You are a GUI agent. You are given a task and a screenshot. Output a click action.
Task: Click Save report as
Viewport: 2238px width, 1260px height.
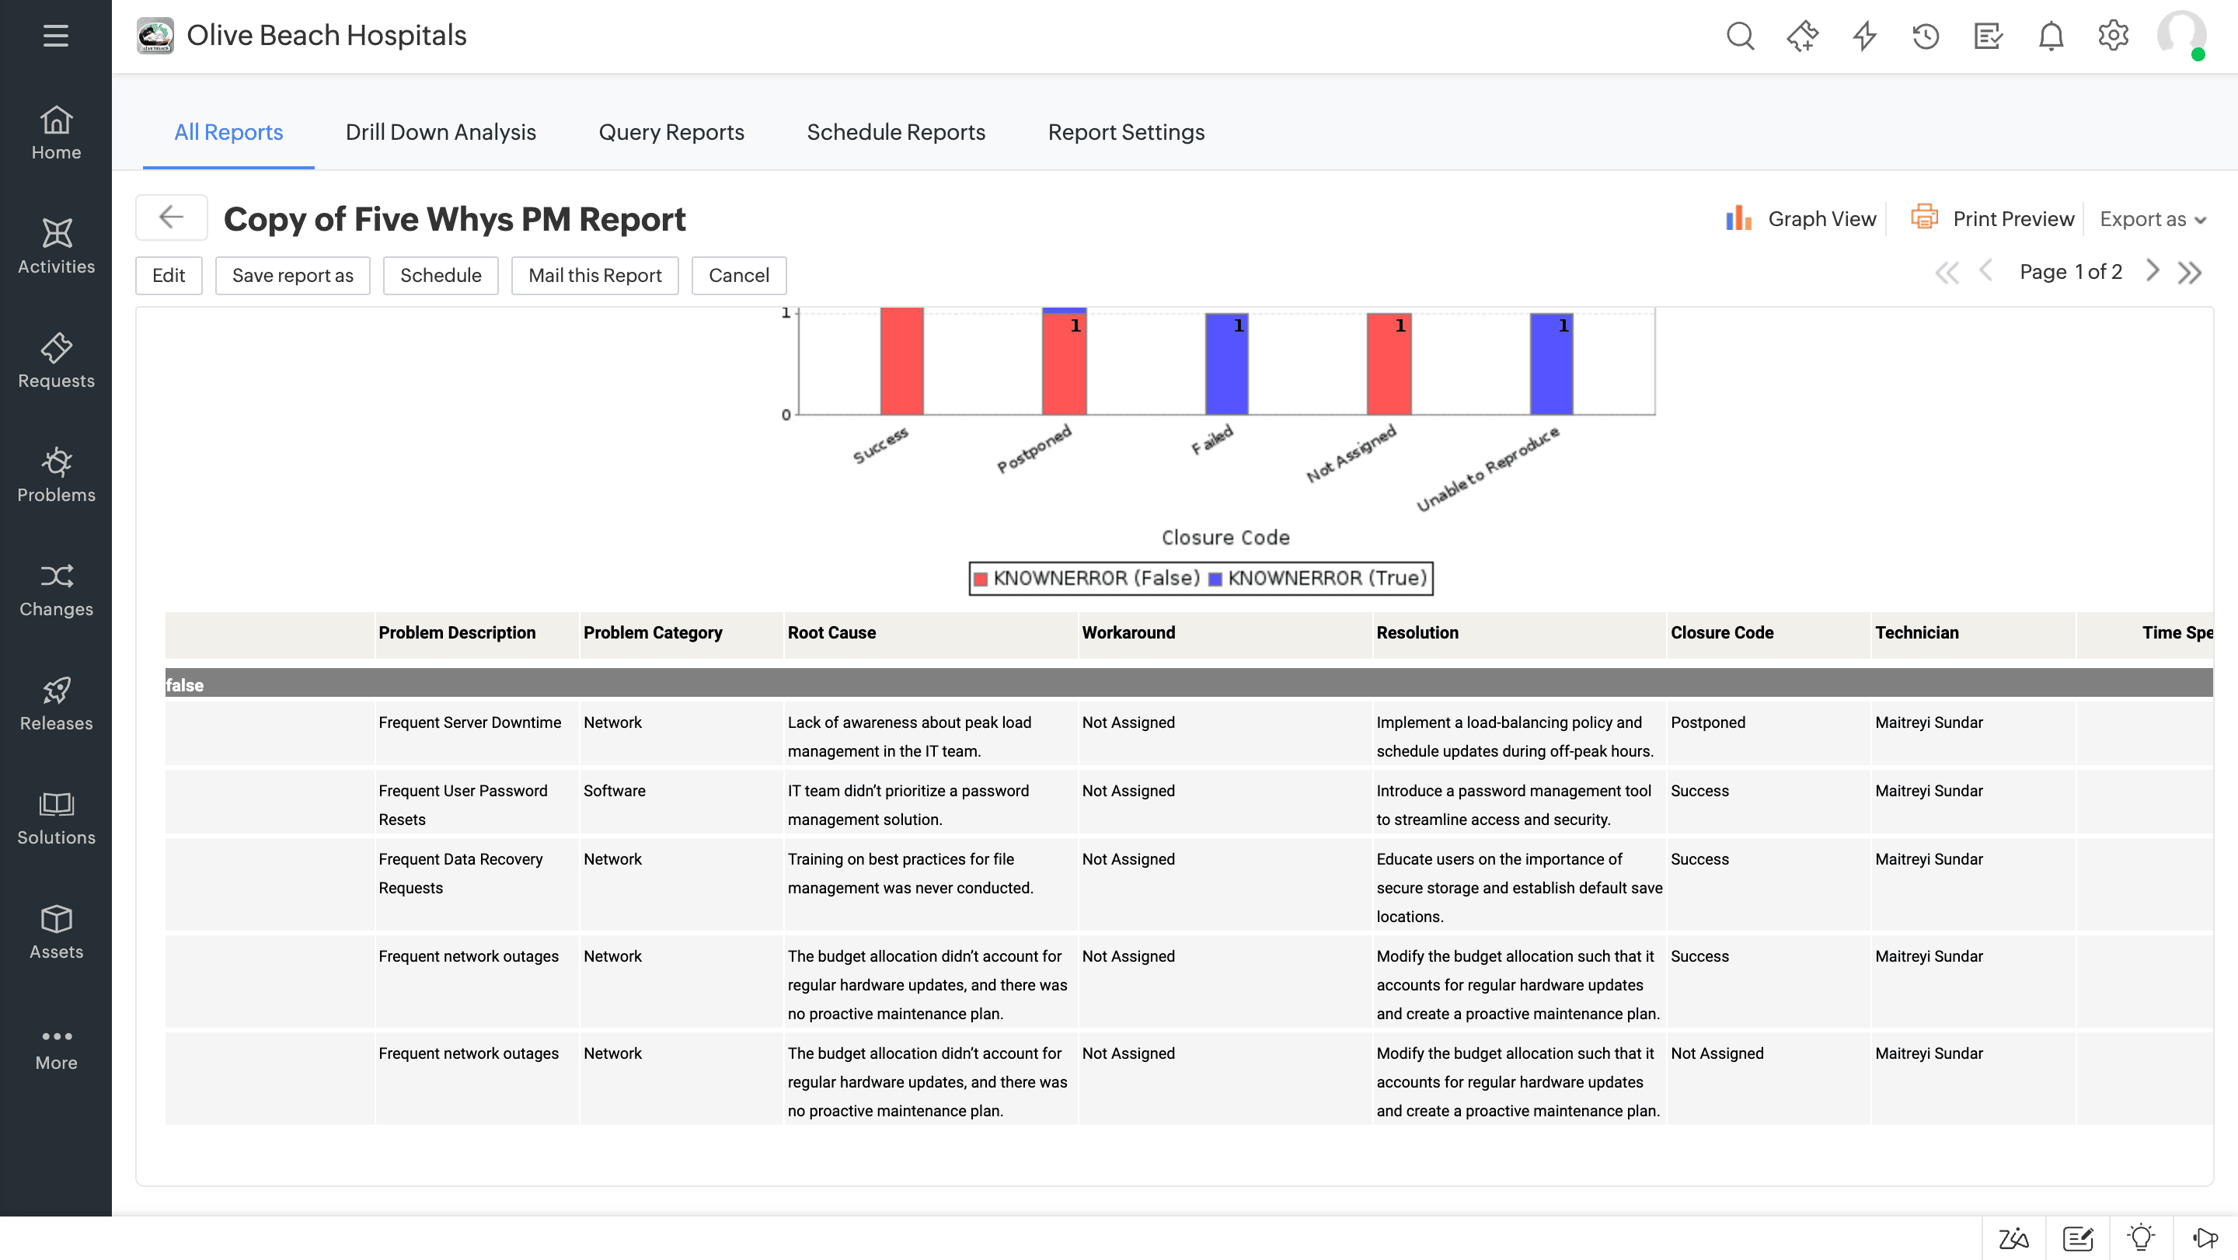293,275
